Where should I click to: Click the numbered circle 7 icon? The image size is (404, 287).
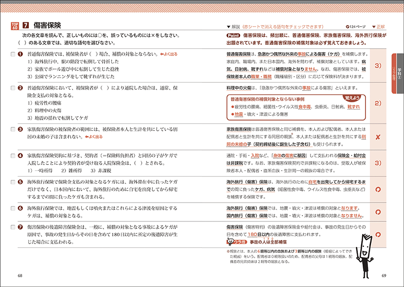20,227
